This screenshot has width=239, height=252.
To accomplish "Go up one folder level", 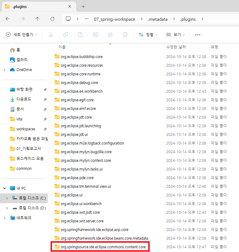I will click(38, 19).
